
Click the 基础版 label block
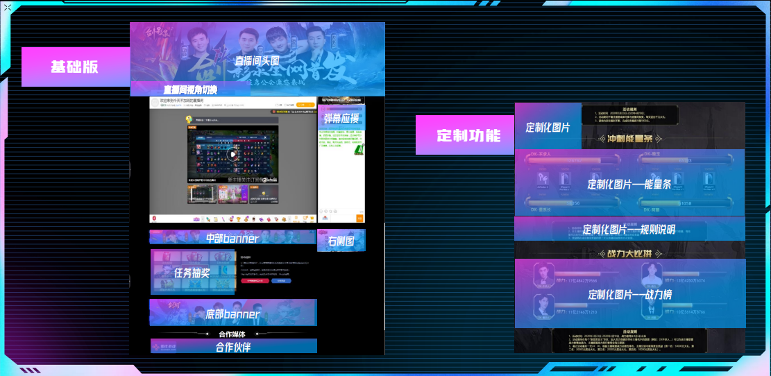75,67
